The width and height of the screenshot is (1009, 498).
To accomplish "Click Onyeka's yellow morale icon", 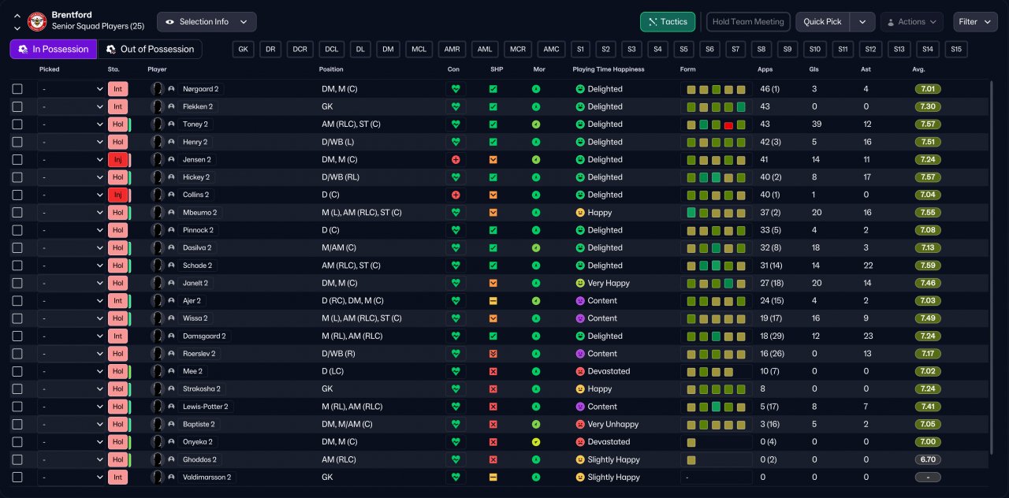I will click(536, 442).
